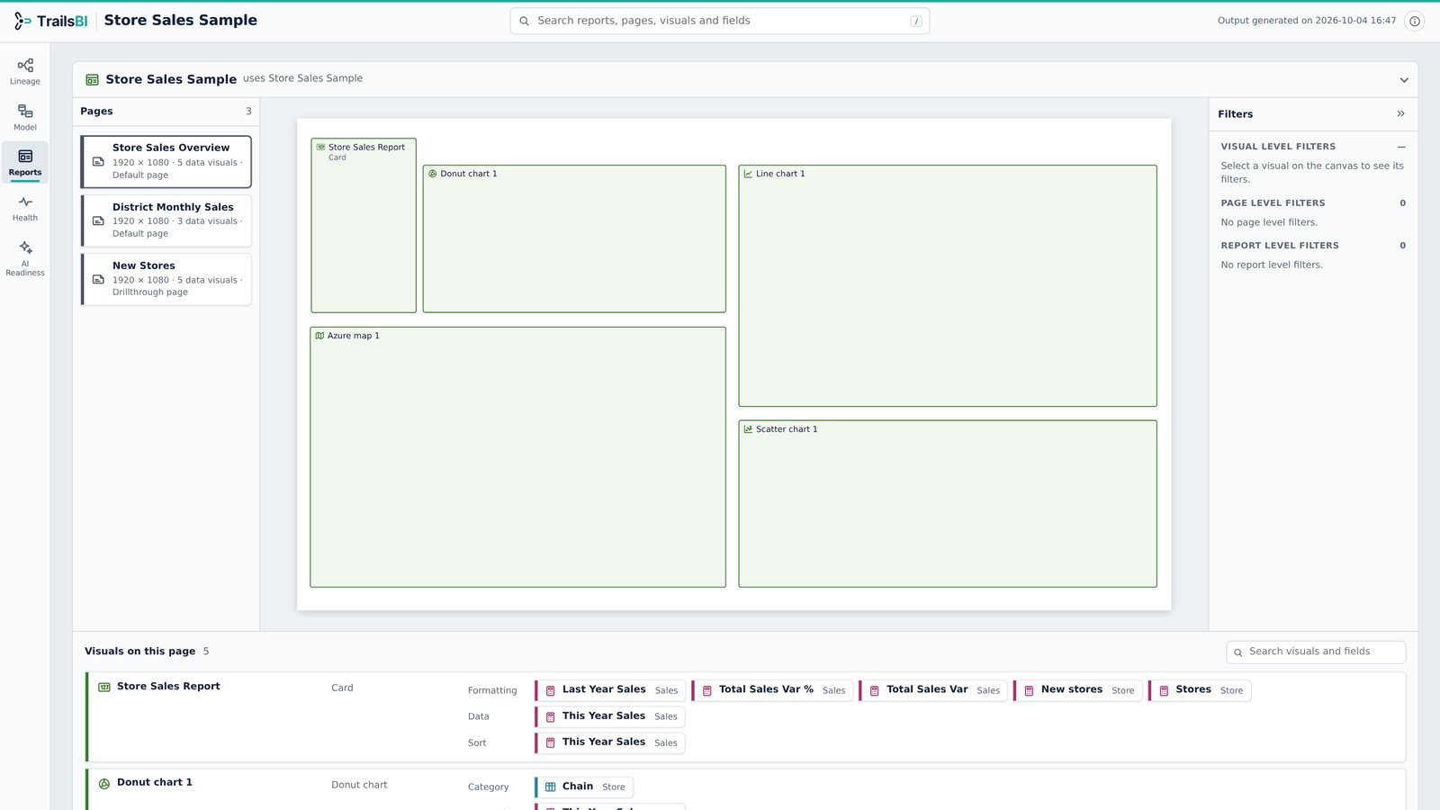Click the Stores Store measure chip
Image resolution: width=1440 pixels, height=810 pixels.
pos(1199,690)
